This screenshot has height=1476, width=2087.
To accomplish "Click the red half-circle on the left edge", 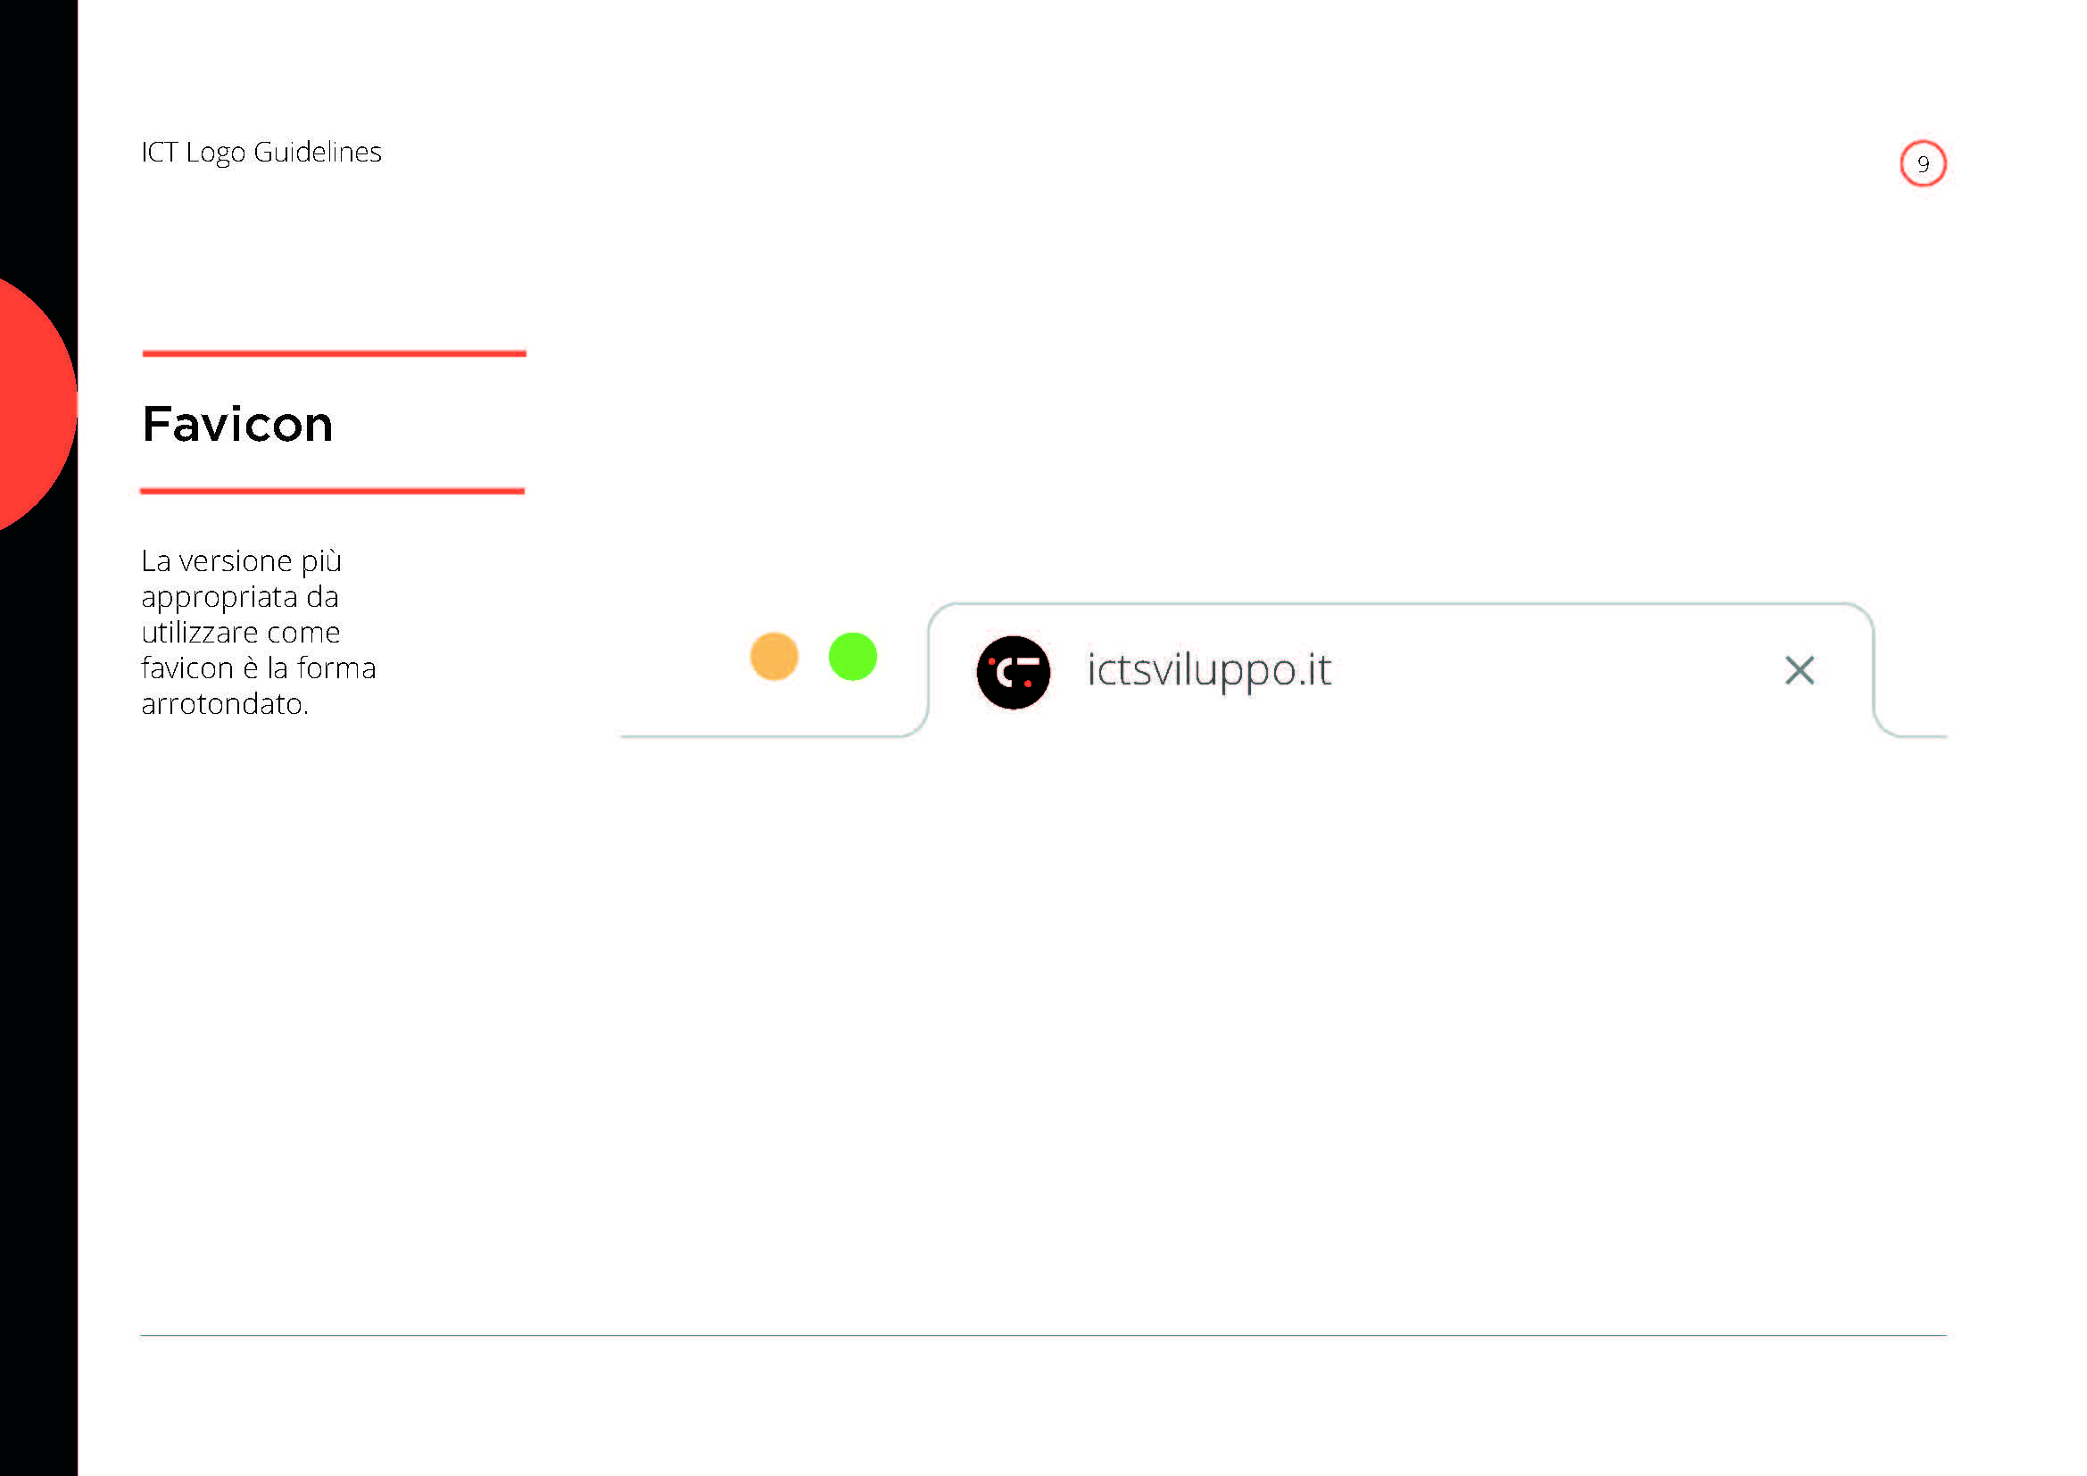I will pyautogui.click(x=38, y=404).
